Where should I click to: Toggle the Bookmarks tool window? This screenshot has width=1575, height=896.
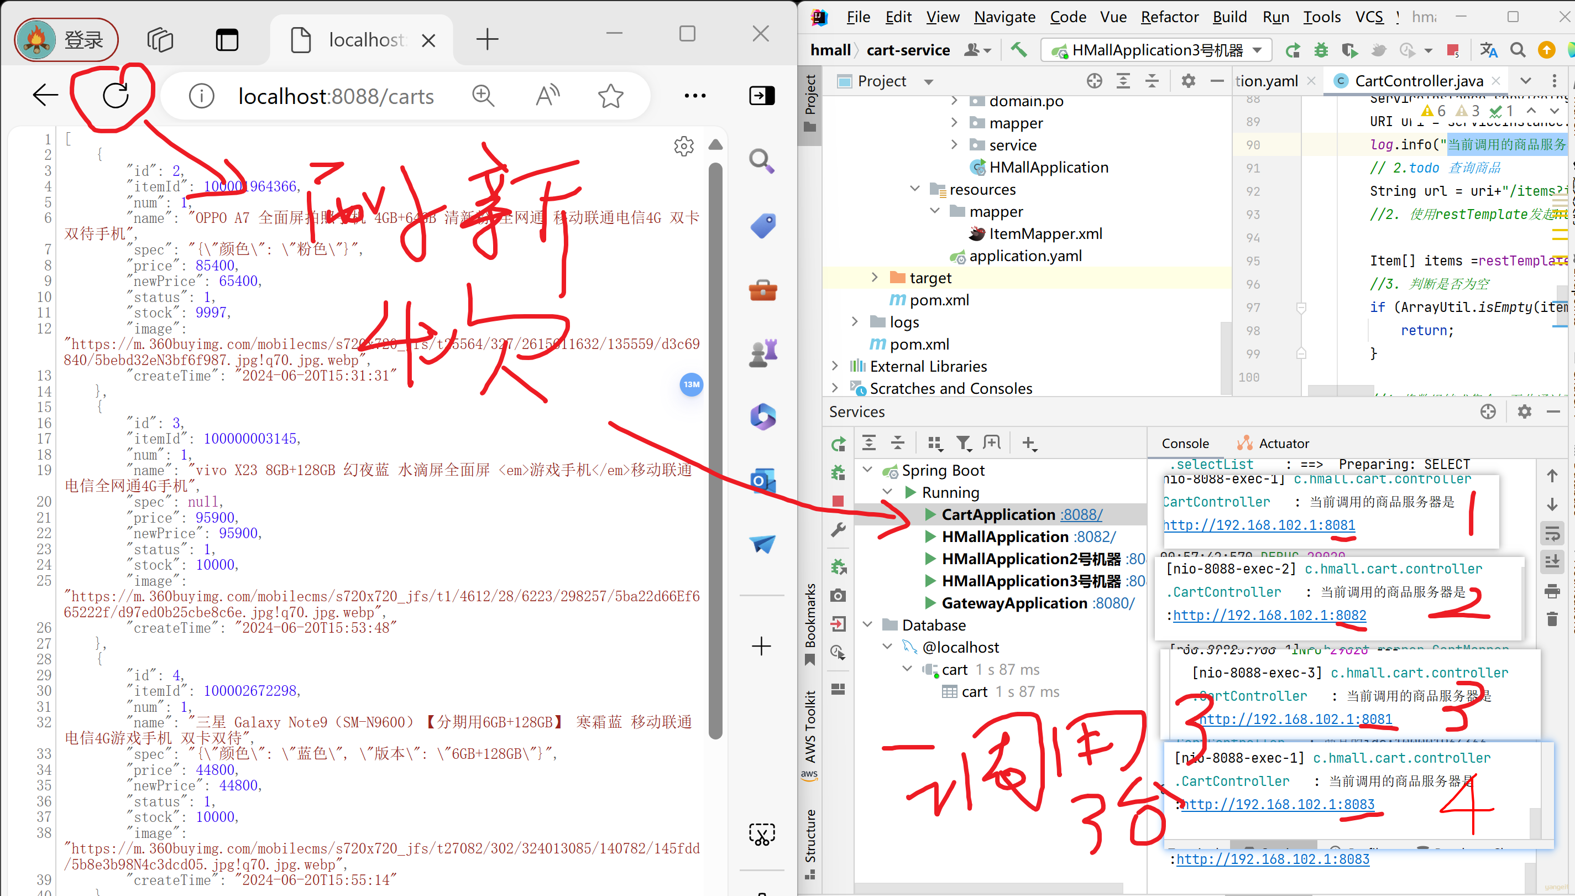click(x=810, y=624)
